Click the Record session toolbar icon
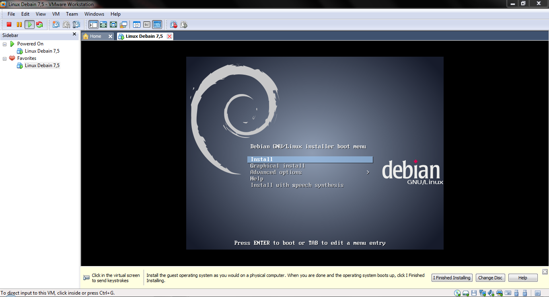This screenshot has height=297, width=549. tap(174, 25)
